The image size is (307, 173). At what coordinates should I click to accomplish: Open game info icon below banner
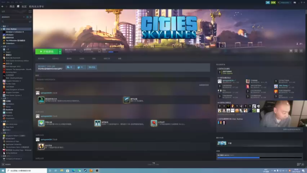[x=296, y=51]
